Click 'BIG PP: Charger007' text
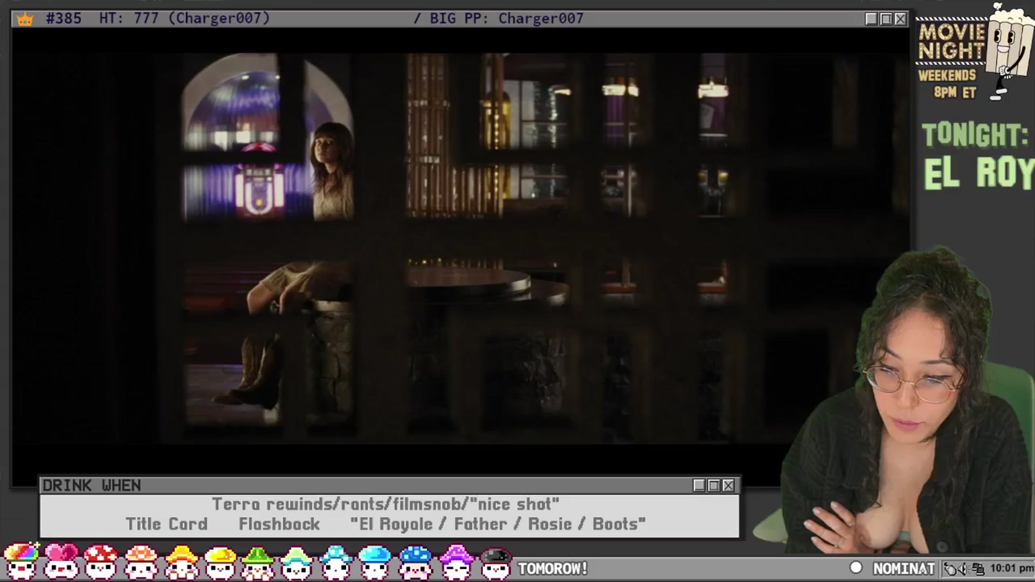 (507, 18)
